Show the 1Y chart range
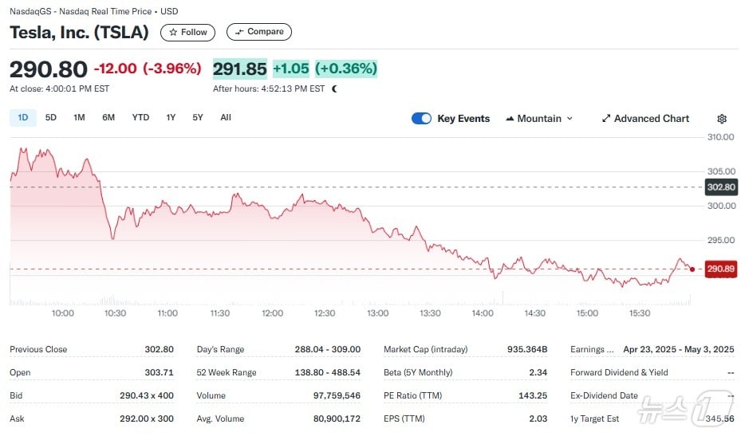The height and width of the screenshot is (436, 741). tap(171, 117)
